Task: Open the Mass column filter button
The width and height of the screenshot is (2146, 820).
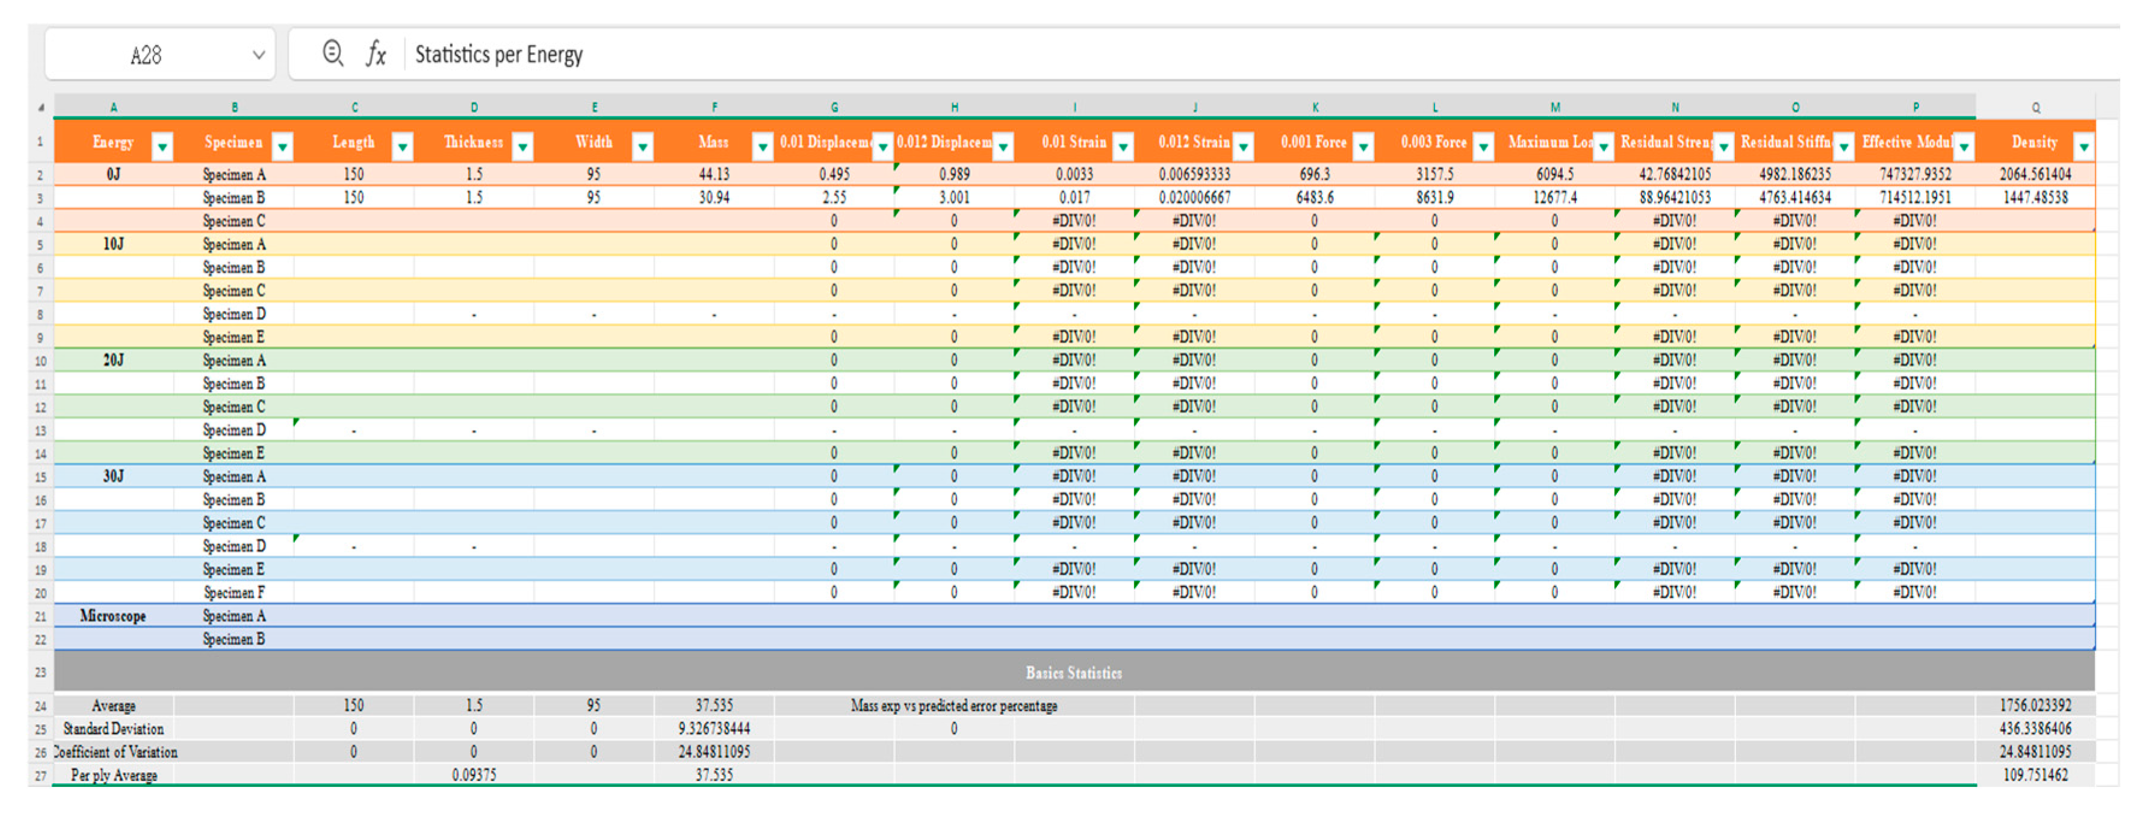Action: click(x=762, y=147)
